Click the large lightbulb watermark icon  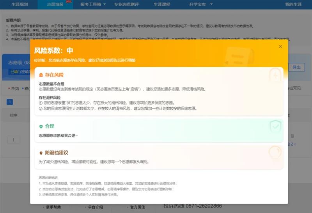pyautogui.click(x=275, y=152)
